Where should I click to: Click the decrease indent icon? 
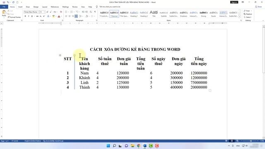point(83,12)
